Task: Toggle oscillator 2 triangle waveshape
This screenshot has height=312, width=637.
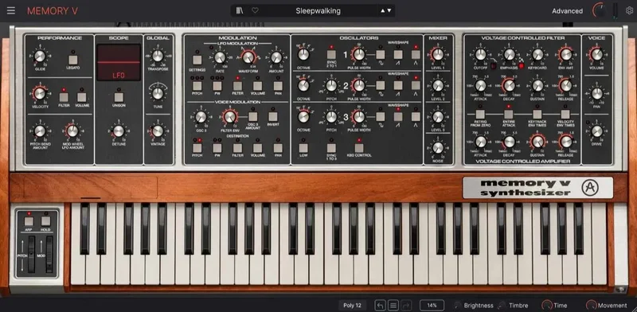Action: click(x=416, y=85)
